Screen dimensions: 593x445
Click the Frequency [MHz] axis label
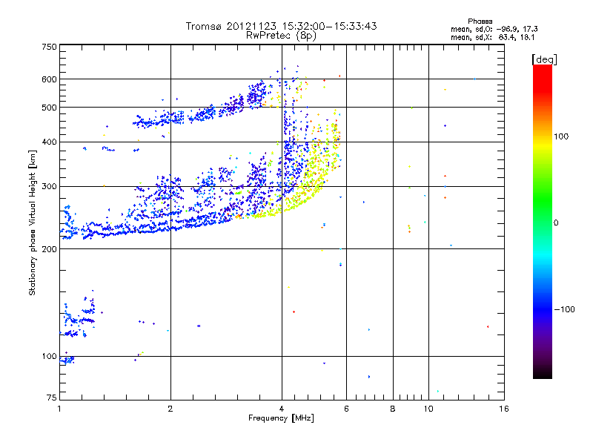click(x=281, y=418)
